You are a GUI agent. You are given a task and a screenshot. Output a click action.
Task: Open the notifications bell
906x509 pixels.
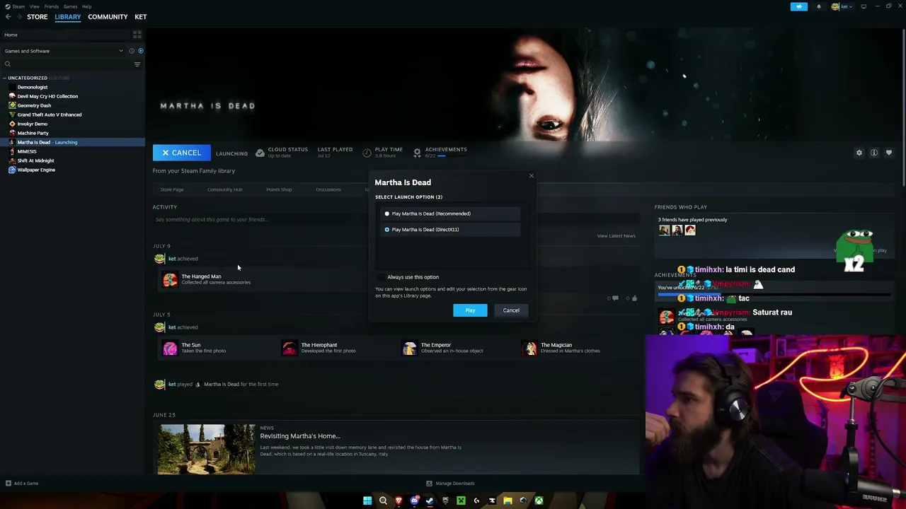click(x=819, y=6)
